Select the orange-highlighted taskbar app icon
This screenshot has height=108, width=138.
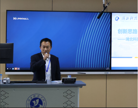(x=16, y=69)
